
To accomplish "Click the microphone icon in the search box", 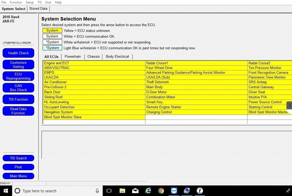I will click(97, 191).
